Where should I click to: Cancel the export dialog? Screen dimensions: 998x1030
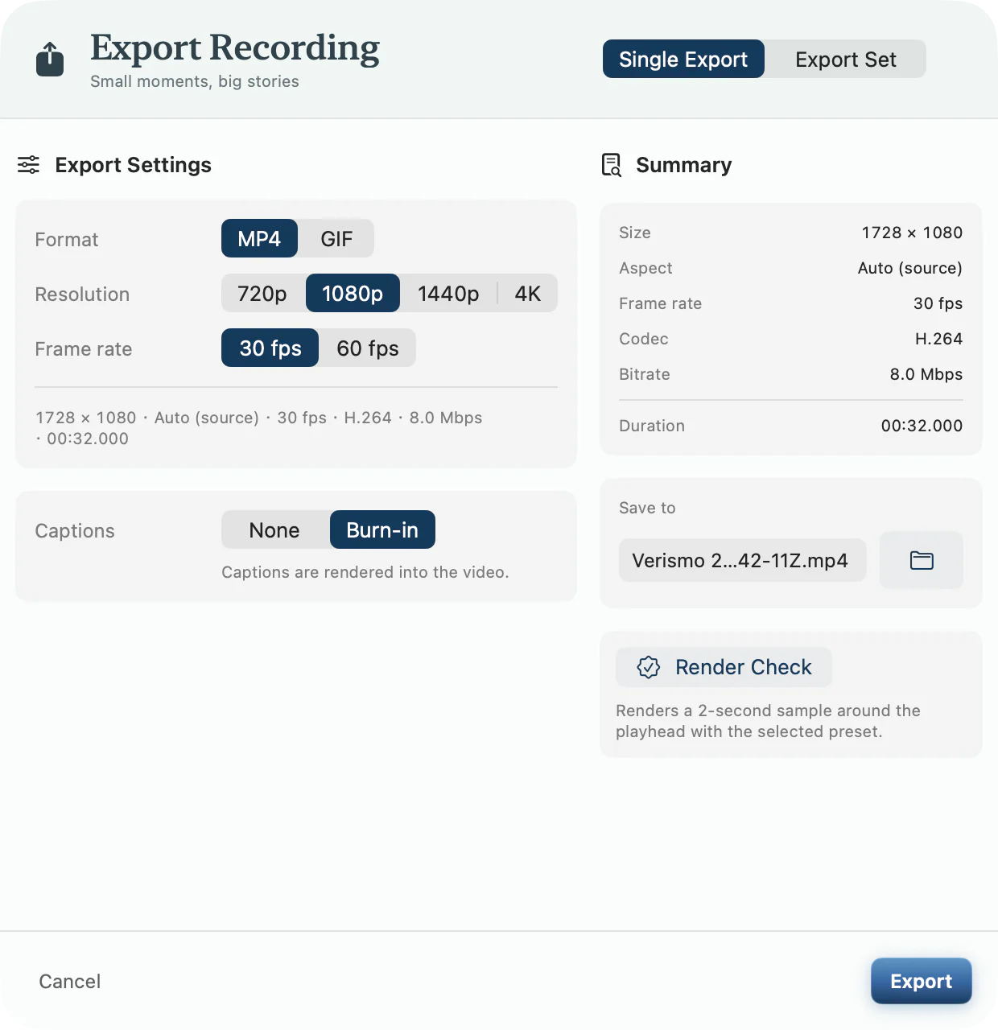coord(70,981)
